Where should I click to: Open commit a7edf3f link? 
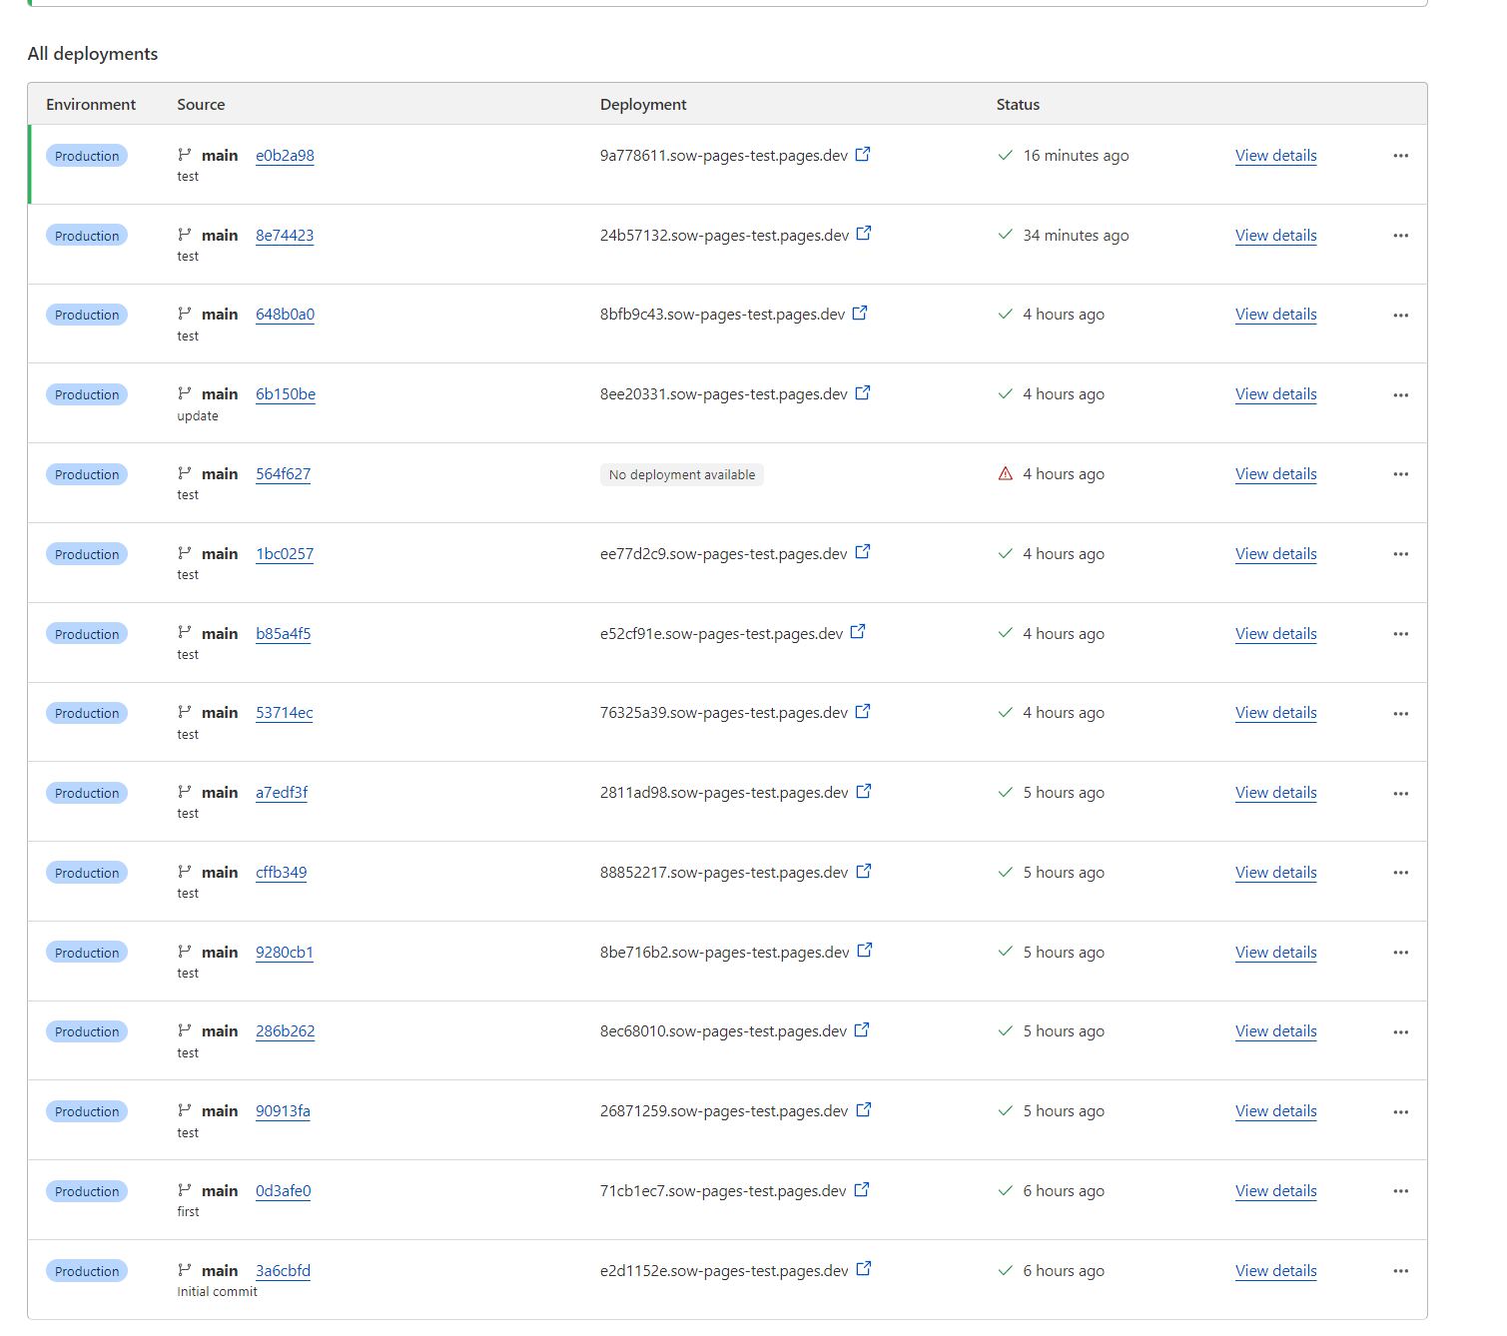(x=282, y=793)
